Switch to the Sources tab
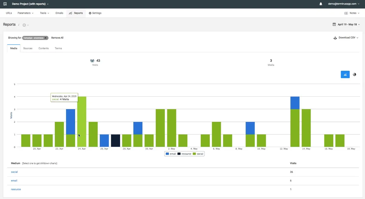This screenshot has height=199, width=365. [28, 48]
